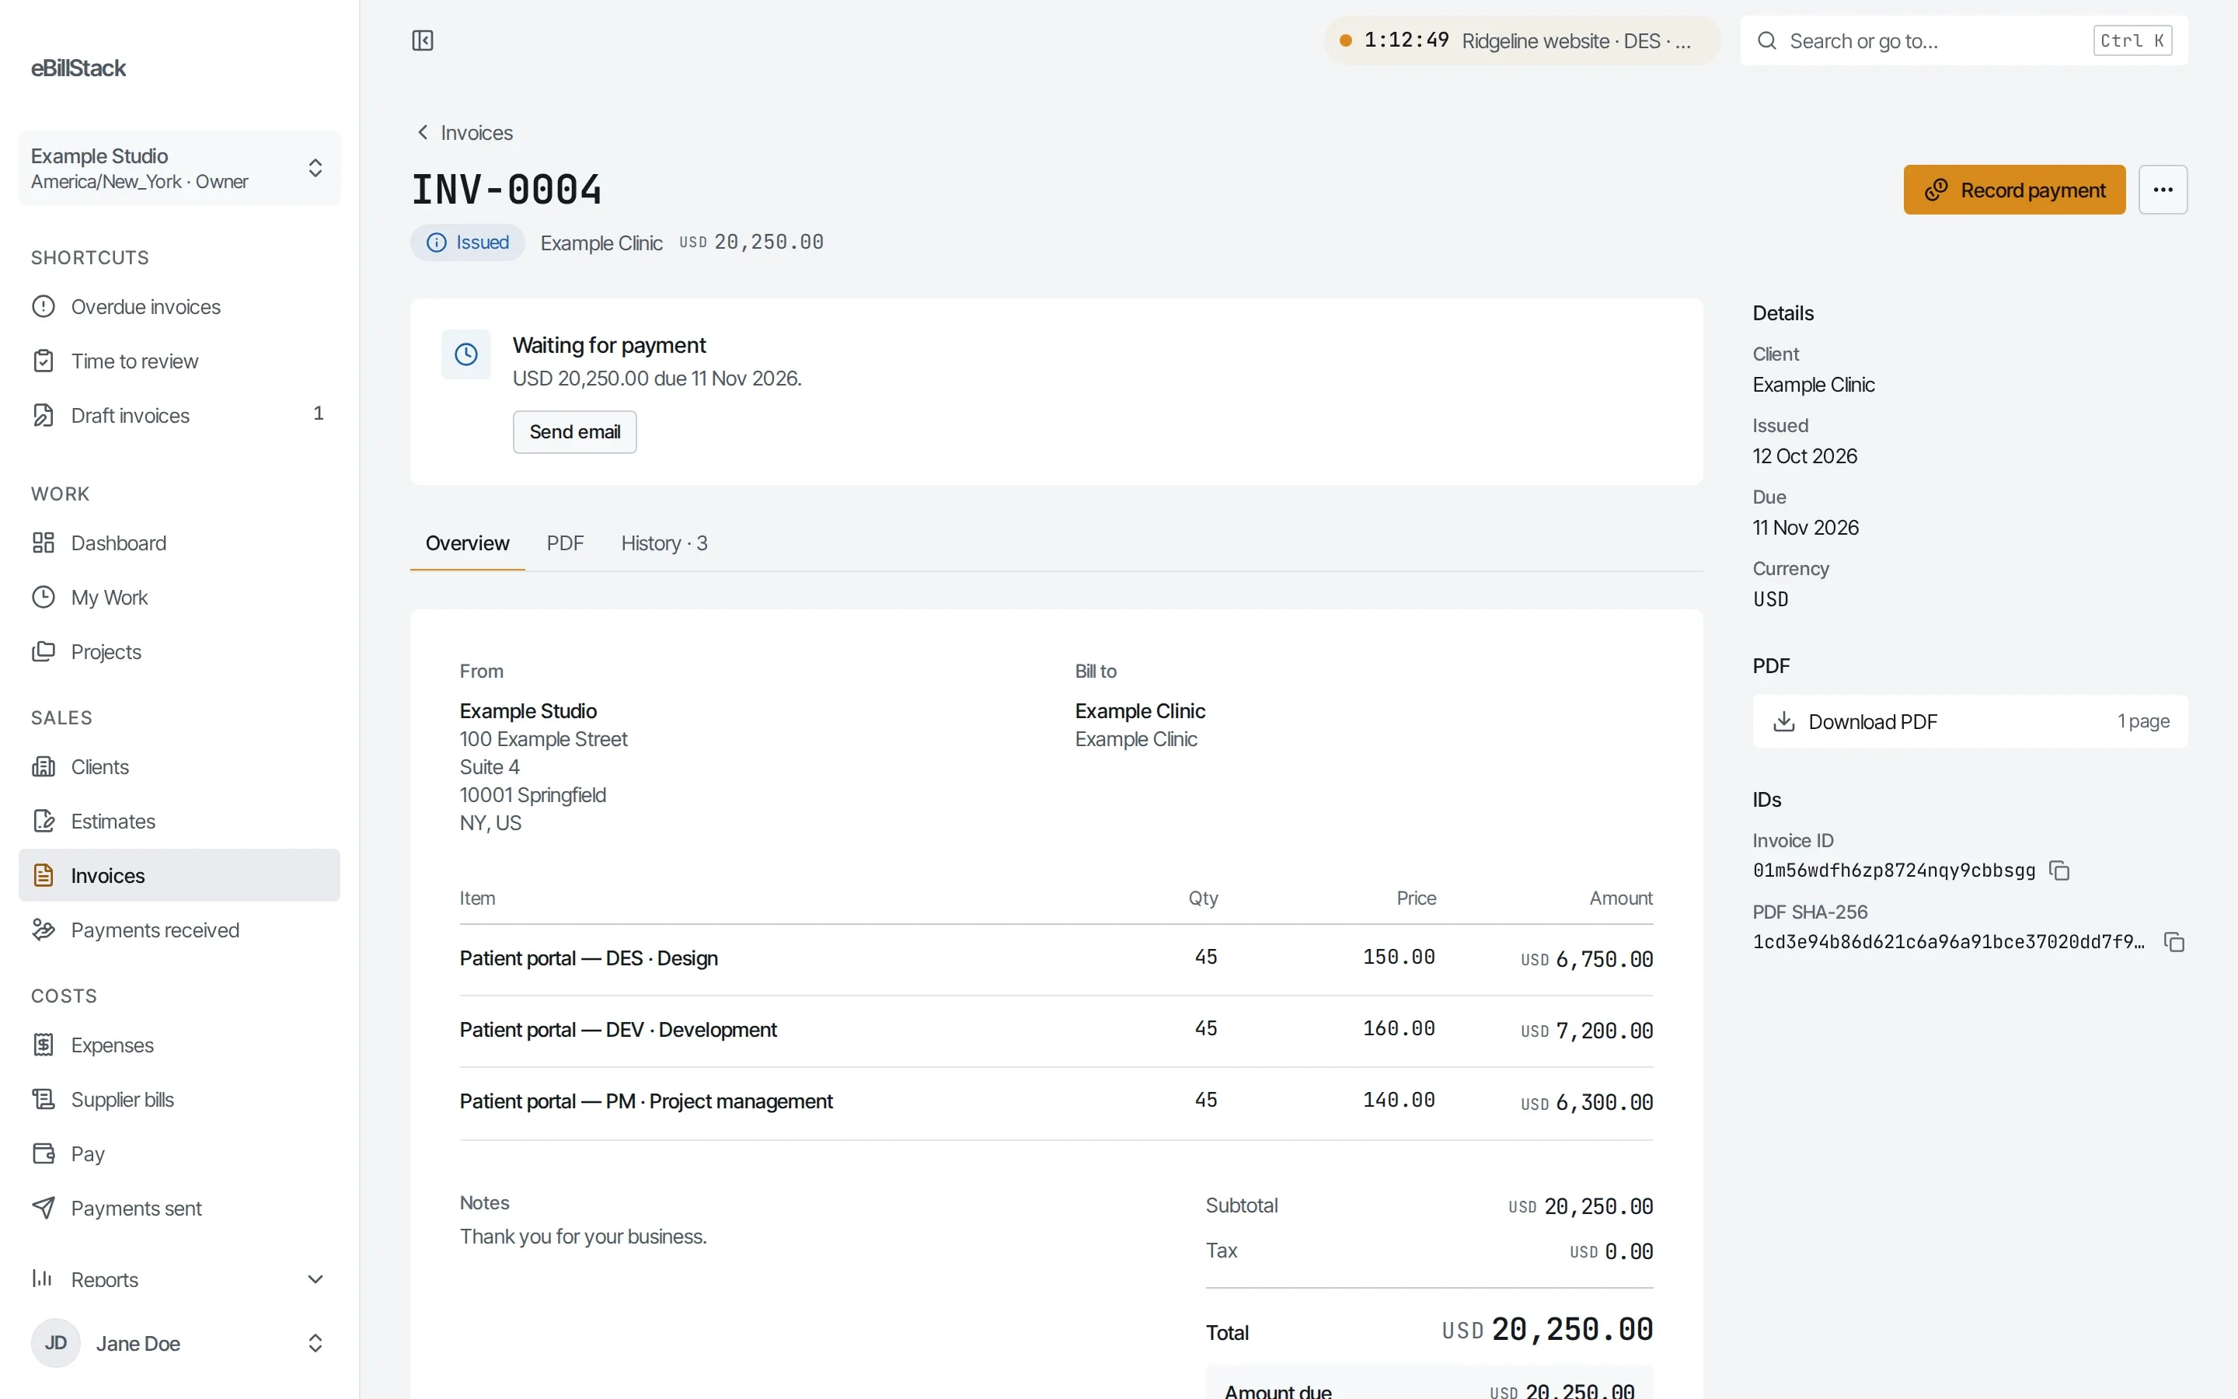This screenshot has height=1399, width=2238.
Task: Open the more actions ellipsis menu
Action: pos(2162,190)
